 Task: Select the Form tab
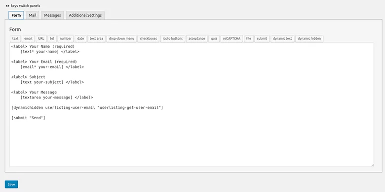(x=16, y=15)
